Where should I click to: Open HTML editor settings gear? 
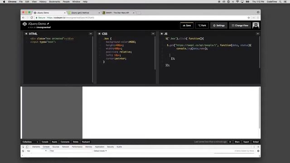pos(26,34)
